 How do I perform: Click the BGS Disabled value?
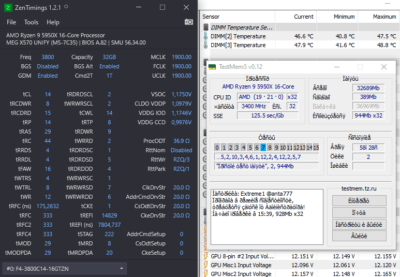tap(48, 66)
